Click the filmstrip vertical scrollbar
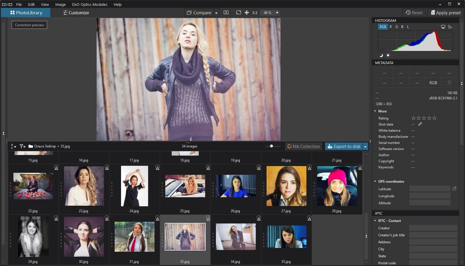Image resolution: width=465 pixels, height=266 pixels. tap(366, 237)
